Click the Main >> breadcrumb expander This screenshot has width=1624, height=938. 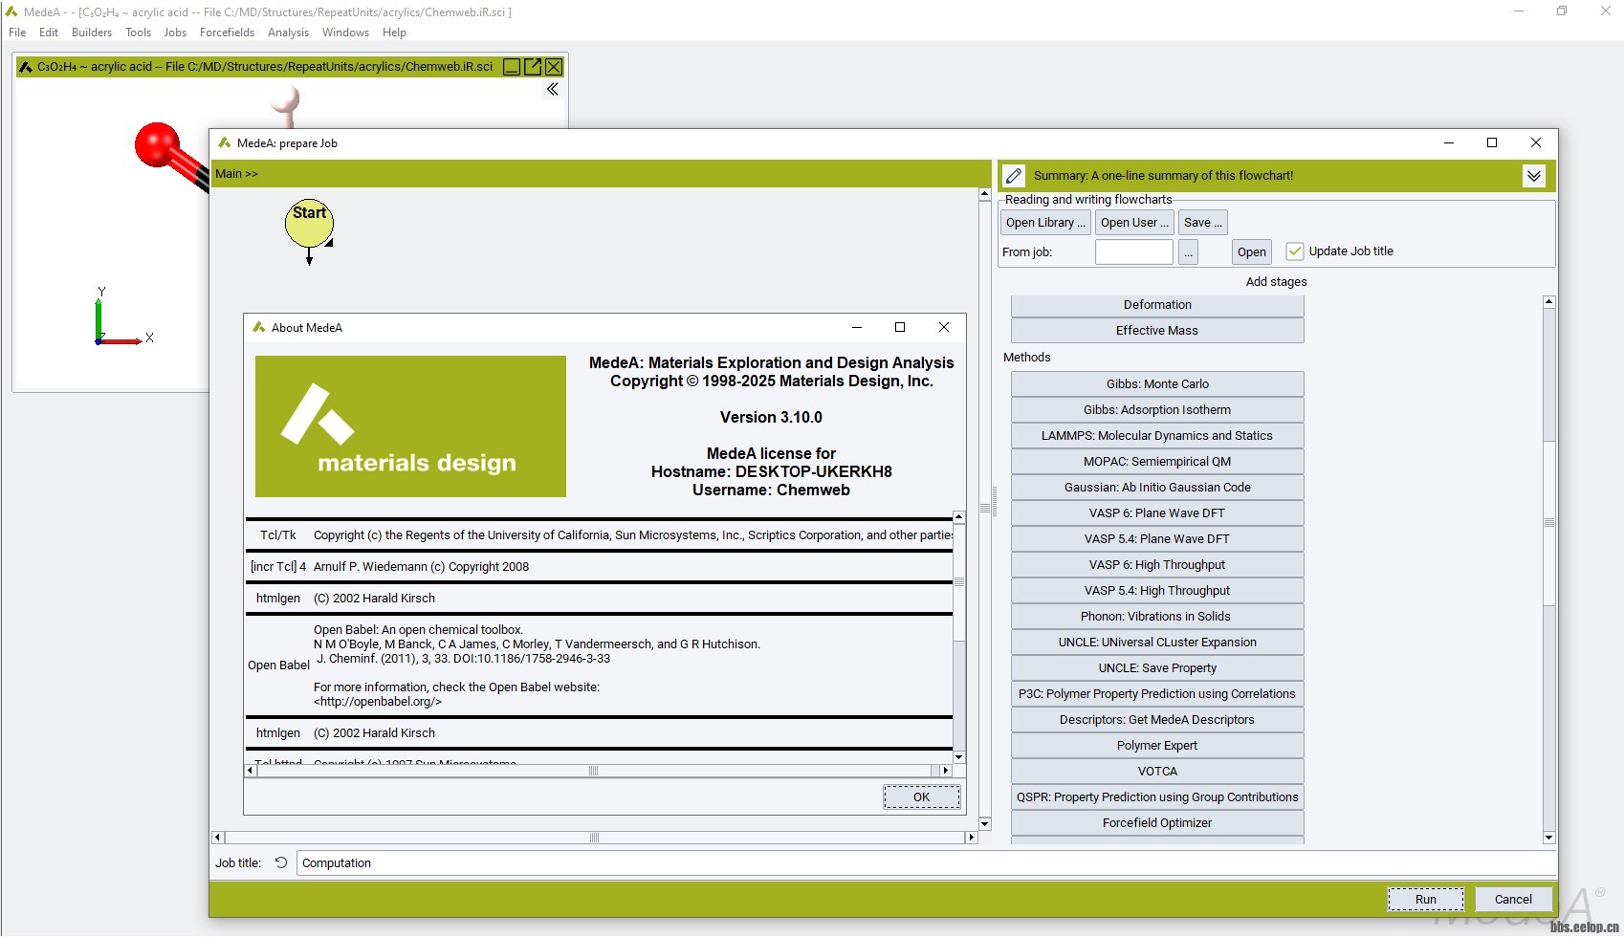(237, 174)
